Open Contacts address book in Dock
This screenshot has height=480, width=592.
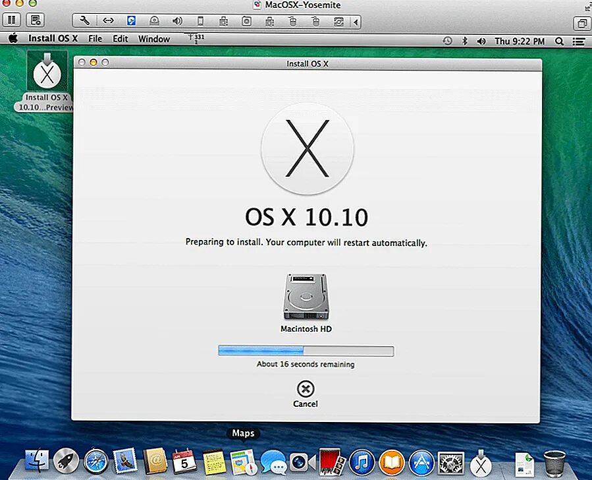point(155,461)
